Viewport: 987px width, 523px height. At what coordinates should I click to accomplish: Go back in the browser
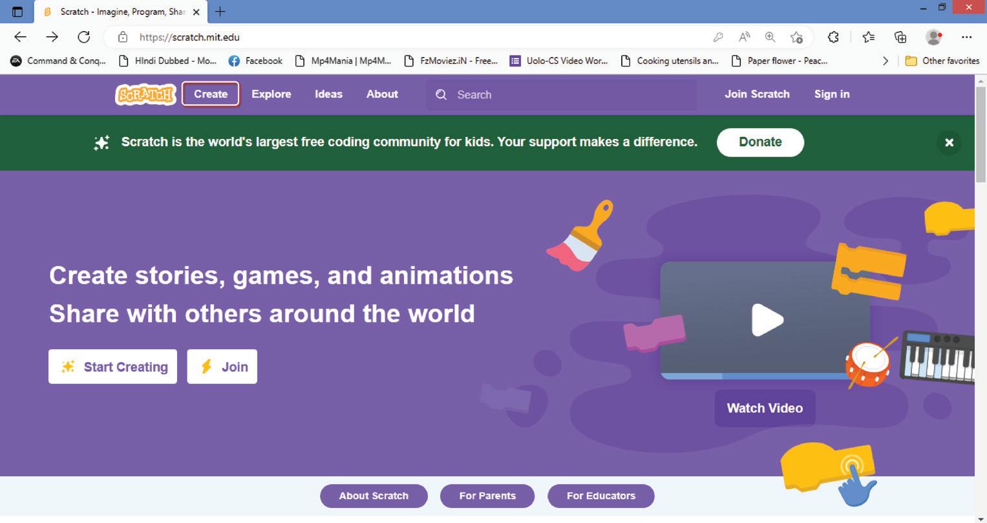coord(21,37)
